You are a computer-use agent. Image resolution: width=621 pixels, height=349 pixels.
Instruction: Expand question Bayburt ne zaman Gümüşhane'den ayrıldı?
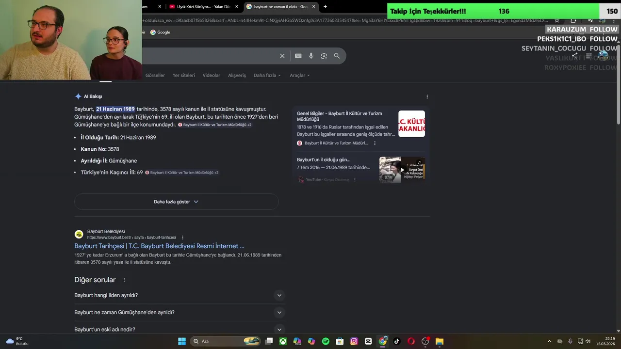(x=179, y=312)
